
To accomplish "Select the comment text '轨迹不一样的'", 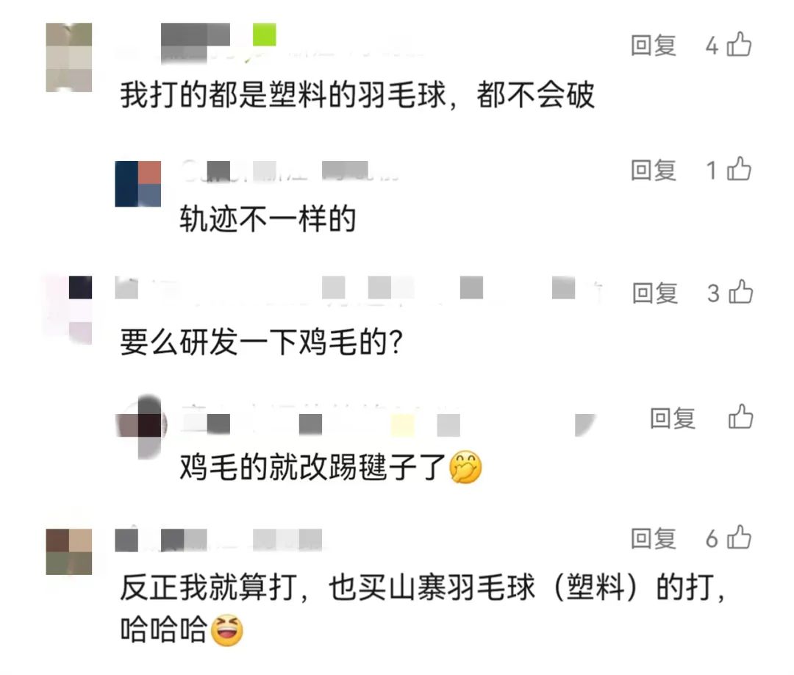I will point(268,219).
